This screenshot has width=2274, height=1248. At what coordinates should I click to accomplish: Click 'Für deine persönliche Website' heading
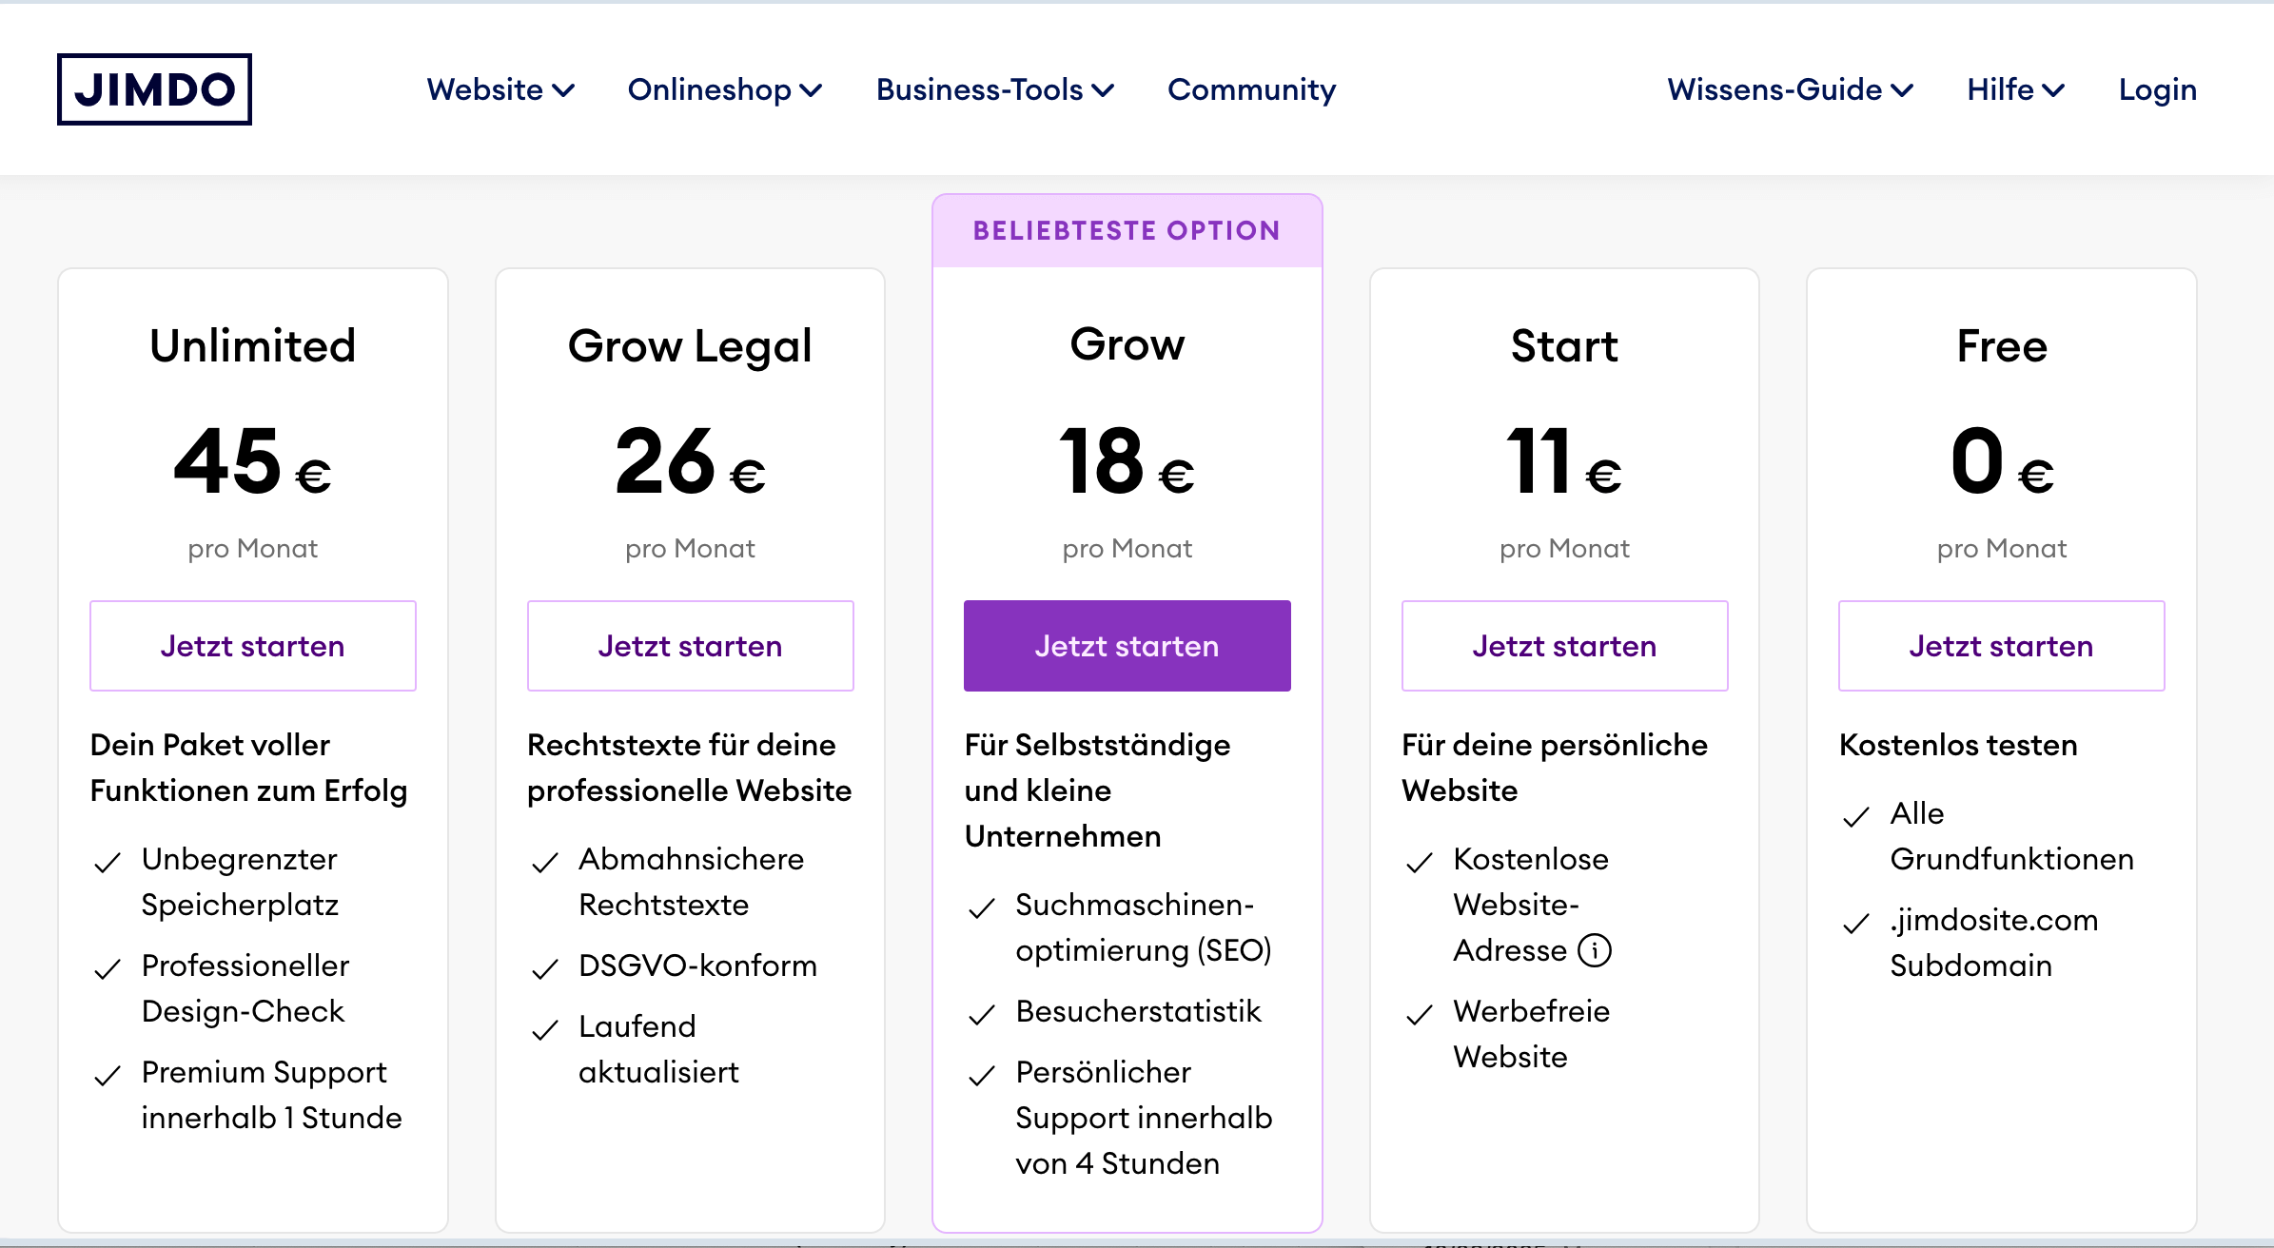pyautogui.click(x=1555, y=768)
